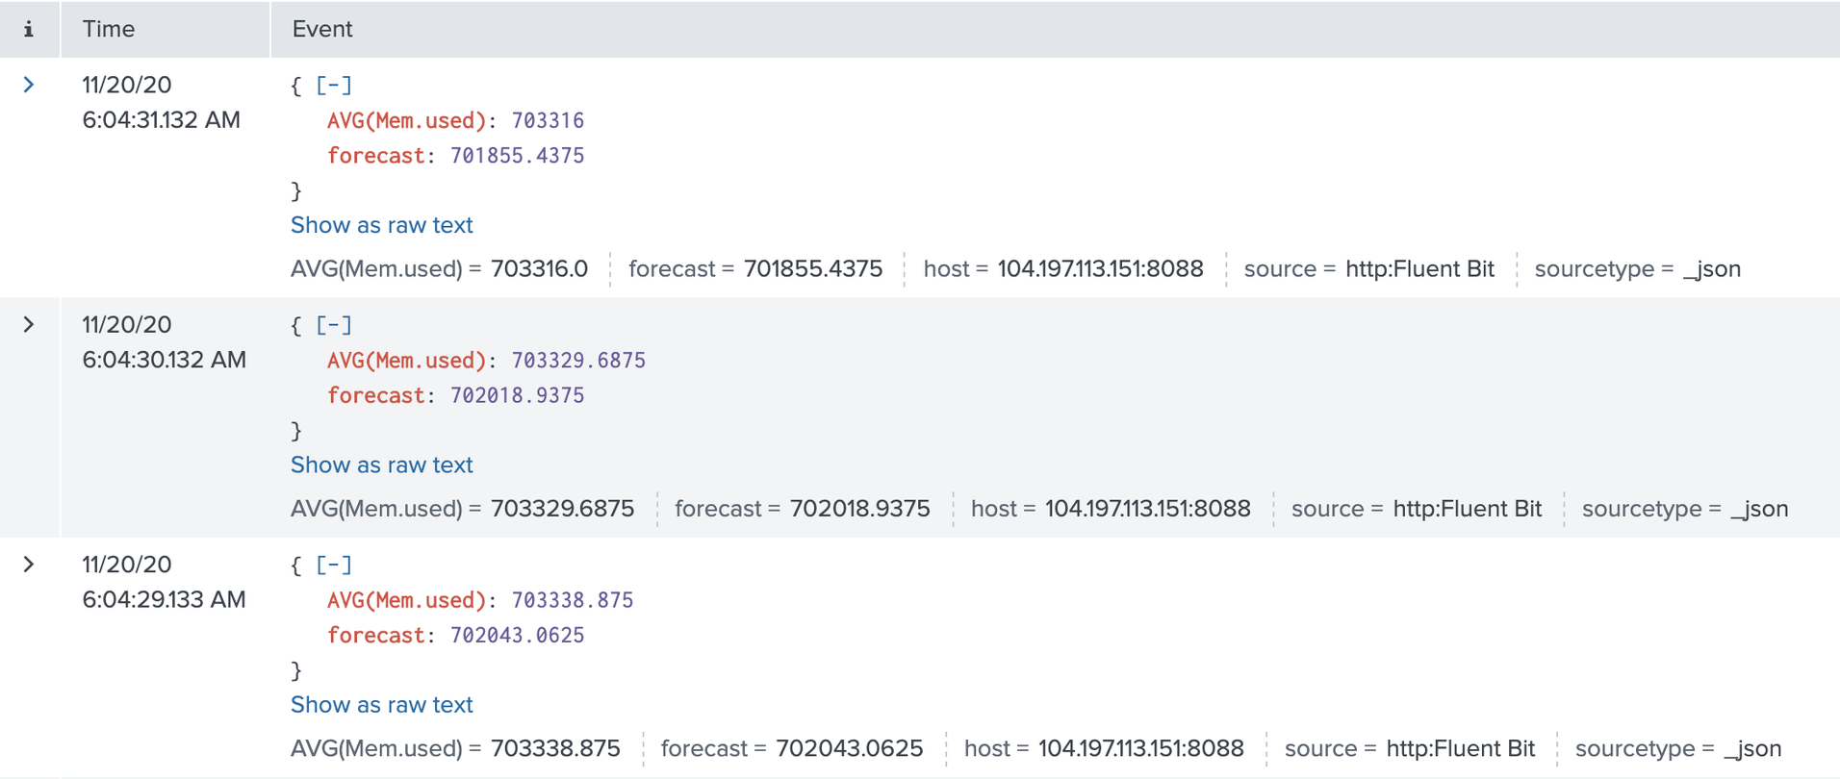Viewport: 1840px width, 779px height.
Task: Click field value AVG(Mem.used) = 703329.6875 below event
Action: coord(563,509)
